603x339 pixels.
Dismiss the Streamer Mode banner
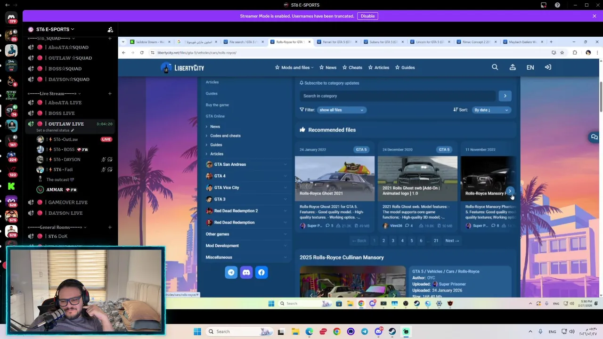pyautogui.click(x=595, y=16)
